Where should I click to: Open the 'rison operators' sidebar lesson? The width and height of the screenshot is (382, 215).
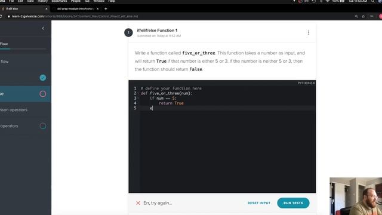pyautogui.click(x=14, y=110)
